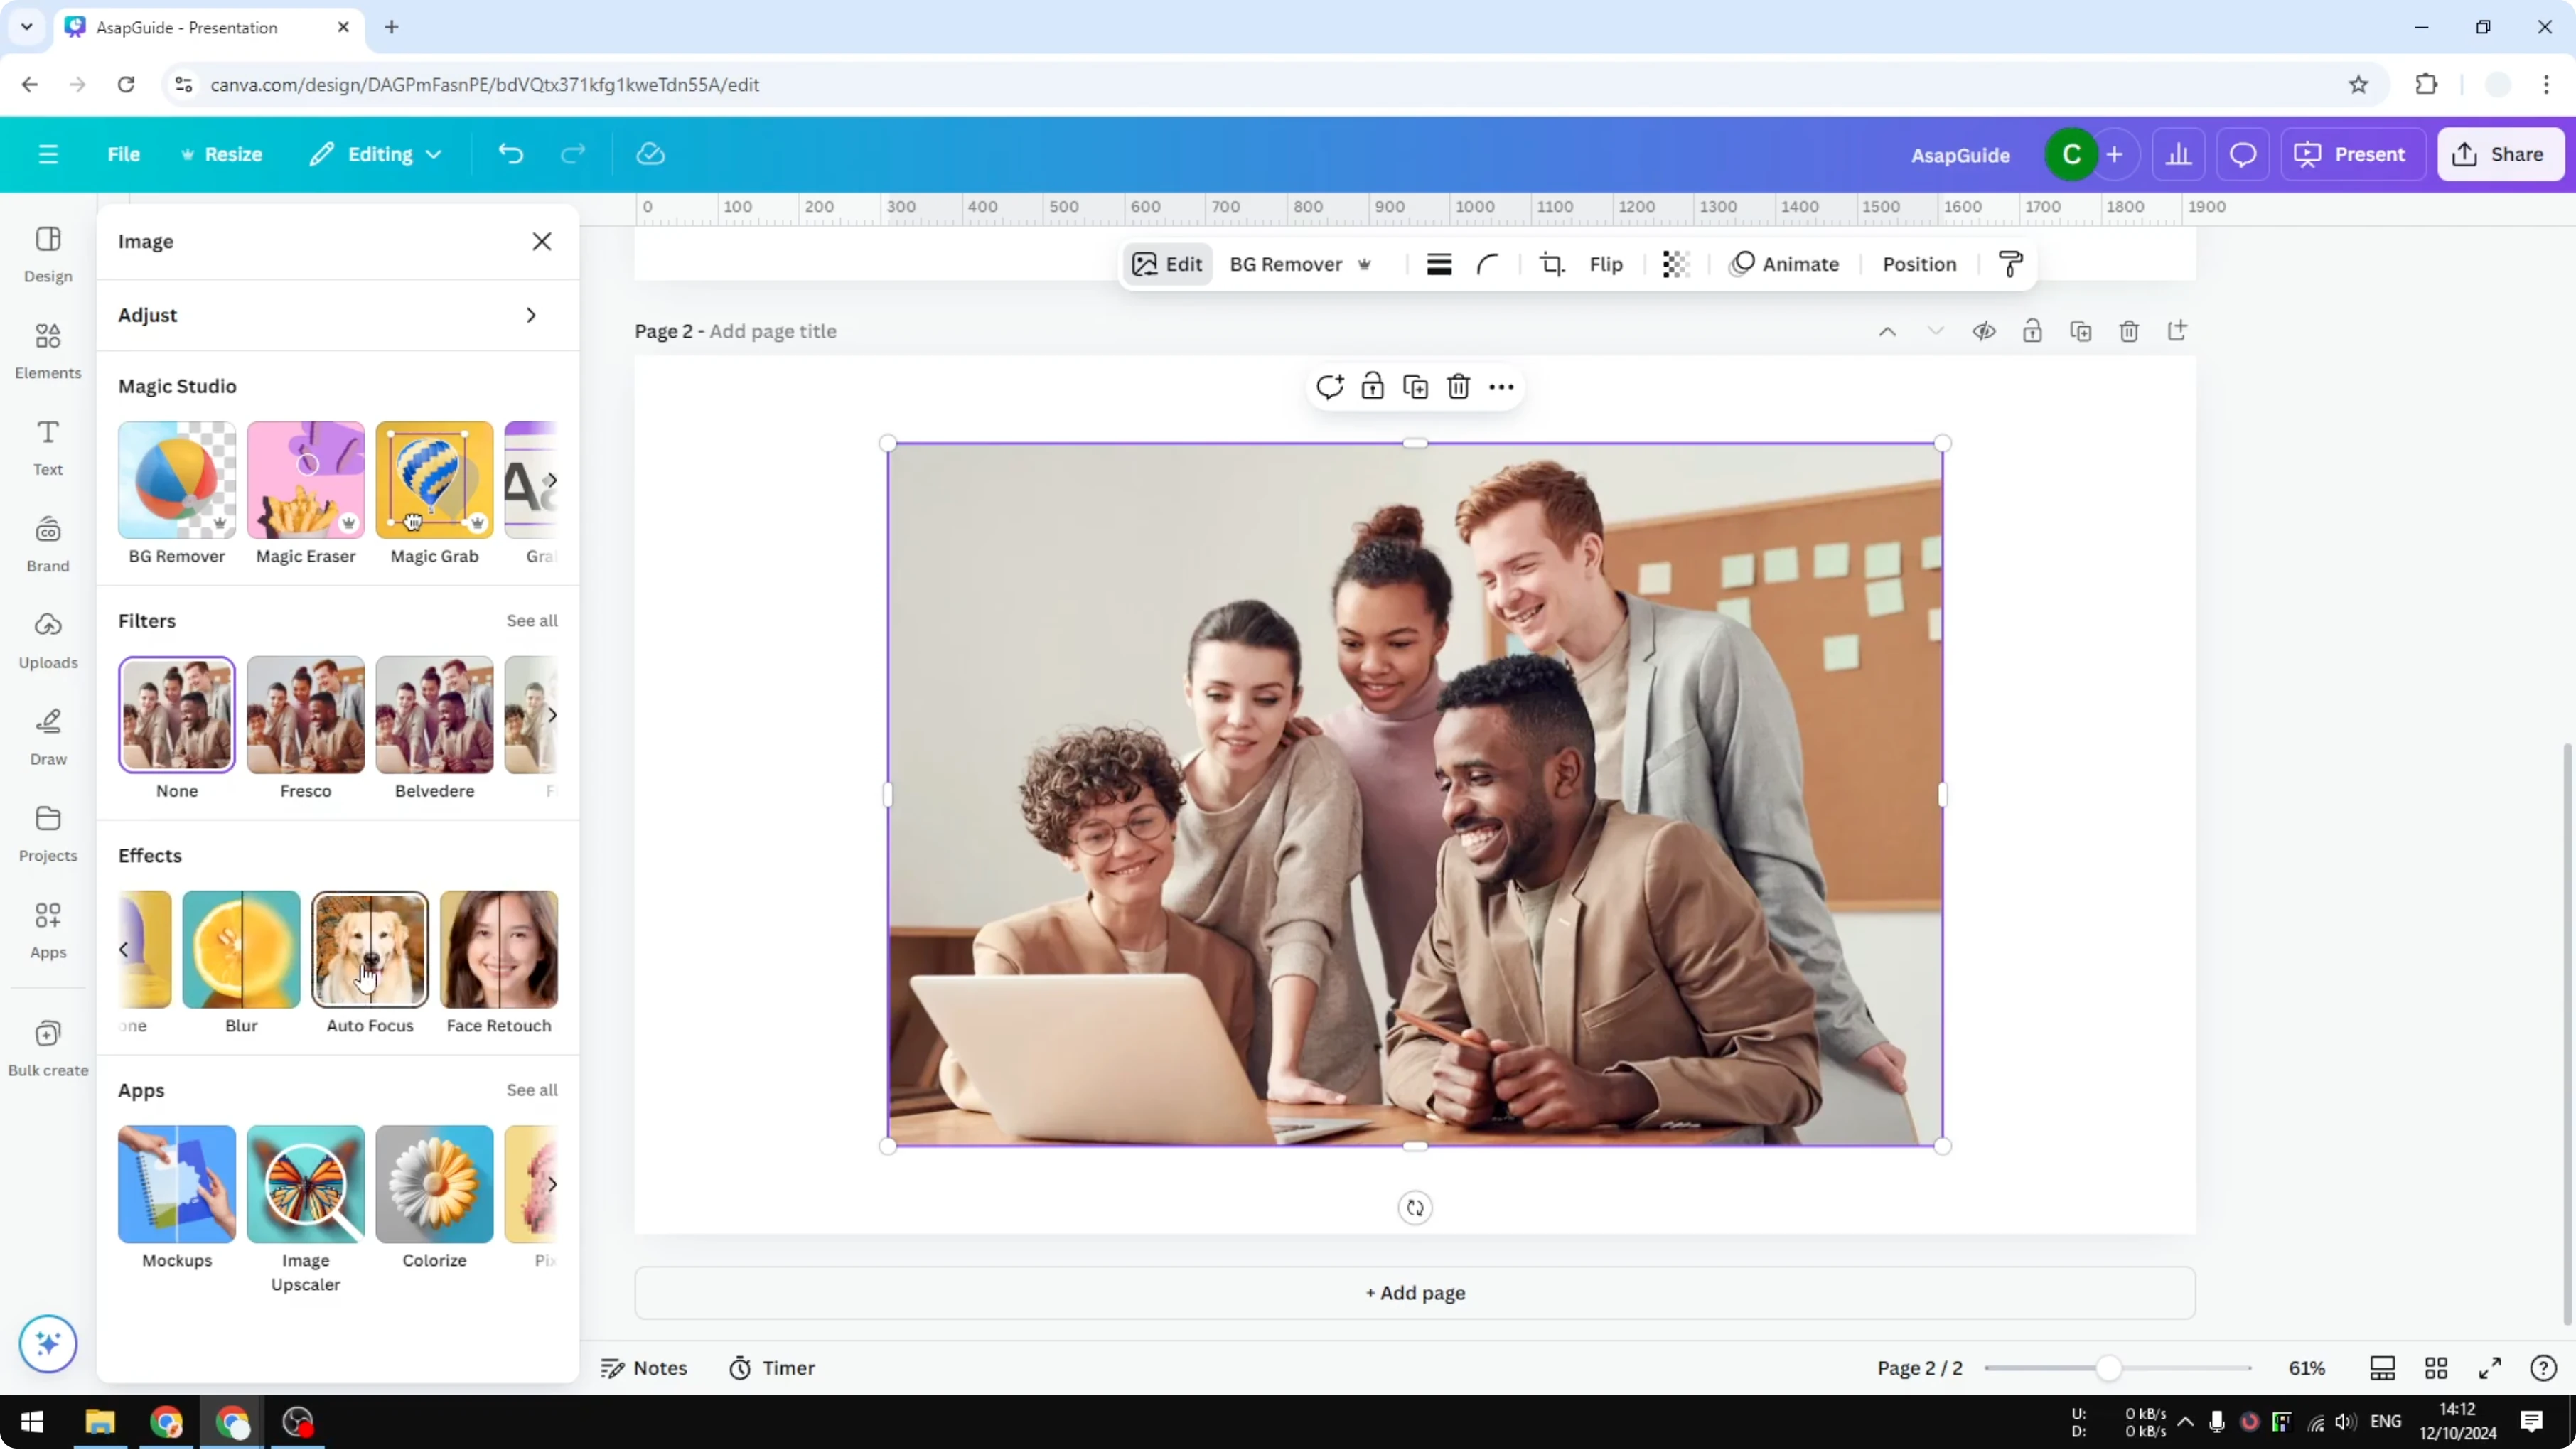Click the Add page button

[1414, 1292]
